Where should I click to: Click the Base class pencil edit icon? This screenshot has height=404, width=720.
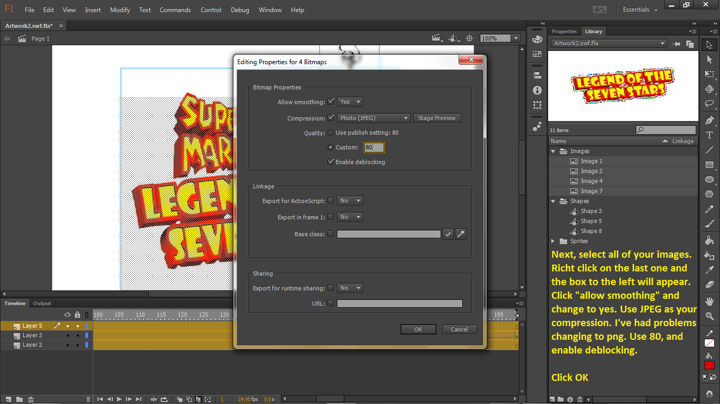tap(461, 234)
